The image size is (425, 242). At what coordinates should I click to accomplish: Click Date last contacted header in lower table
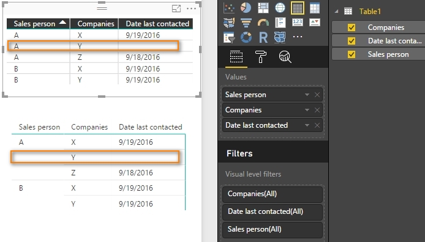(151, 127)
